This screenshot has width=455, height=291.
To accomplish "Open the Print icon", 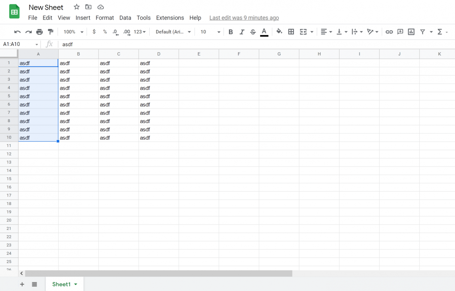I will click(39, 32).
